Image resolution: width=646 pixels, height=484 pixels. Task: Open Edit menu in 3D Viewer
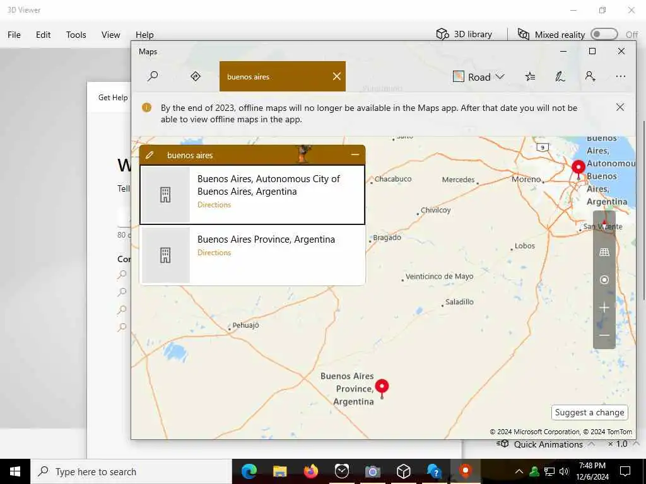[44, 35]
